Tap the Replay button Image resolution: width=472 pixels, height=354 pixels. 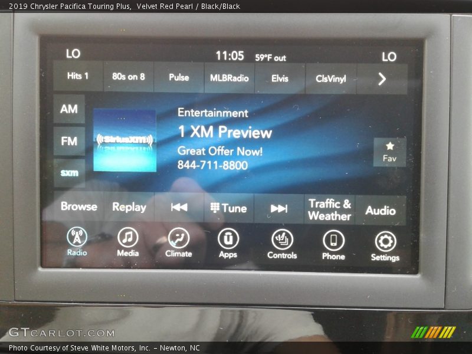click(129, 207)
